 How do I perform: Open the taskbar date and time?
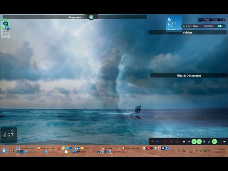click(x=219, y=151)
